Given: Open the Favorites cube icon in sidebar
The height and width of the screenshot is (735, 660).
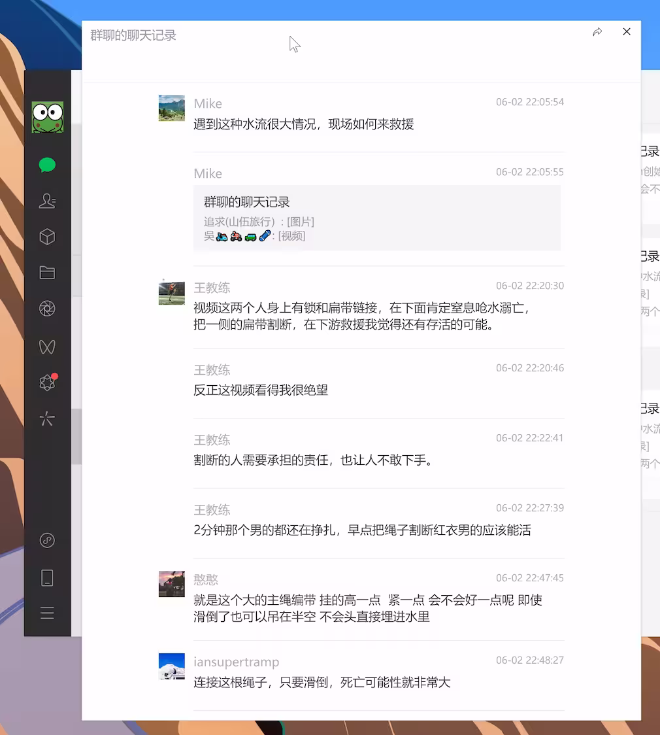Looking at the screenshot, I should click(x=47, y=237).
